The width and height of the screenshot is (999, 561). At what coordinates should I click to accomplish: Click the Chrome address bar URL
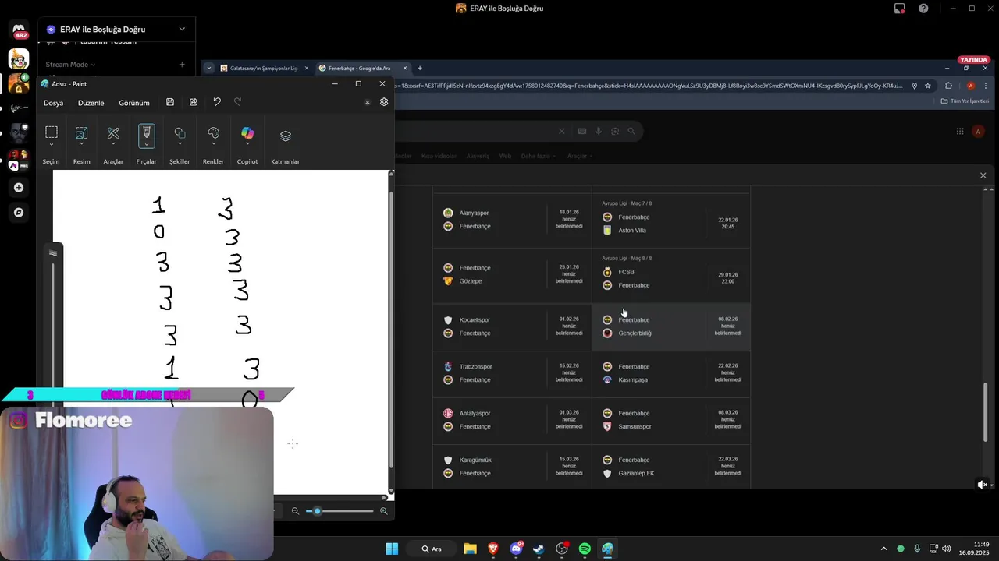point(648,86)
